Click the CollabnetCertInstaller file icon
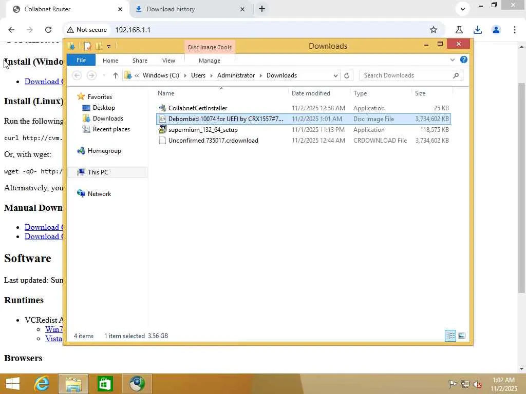The width and height of the screenshot is (526, 394). (162, 108)
